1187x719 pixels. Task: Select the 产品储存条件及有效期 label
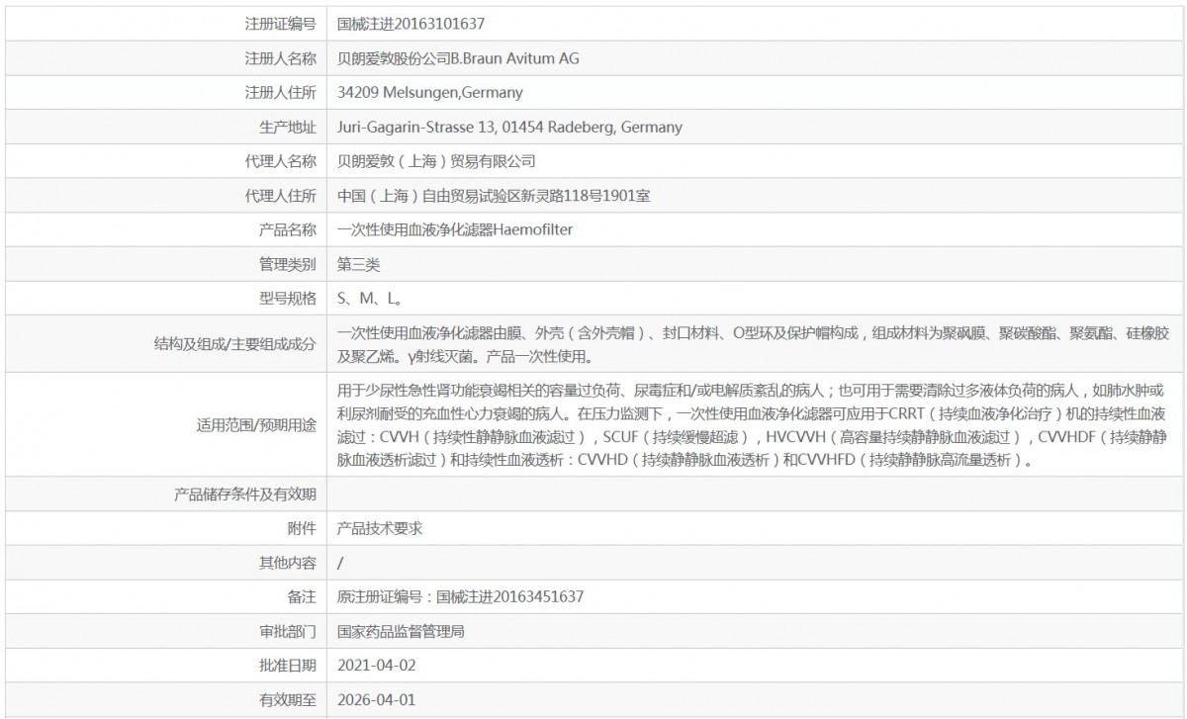tap(245, 494)
